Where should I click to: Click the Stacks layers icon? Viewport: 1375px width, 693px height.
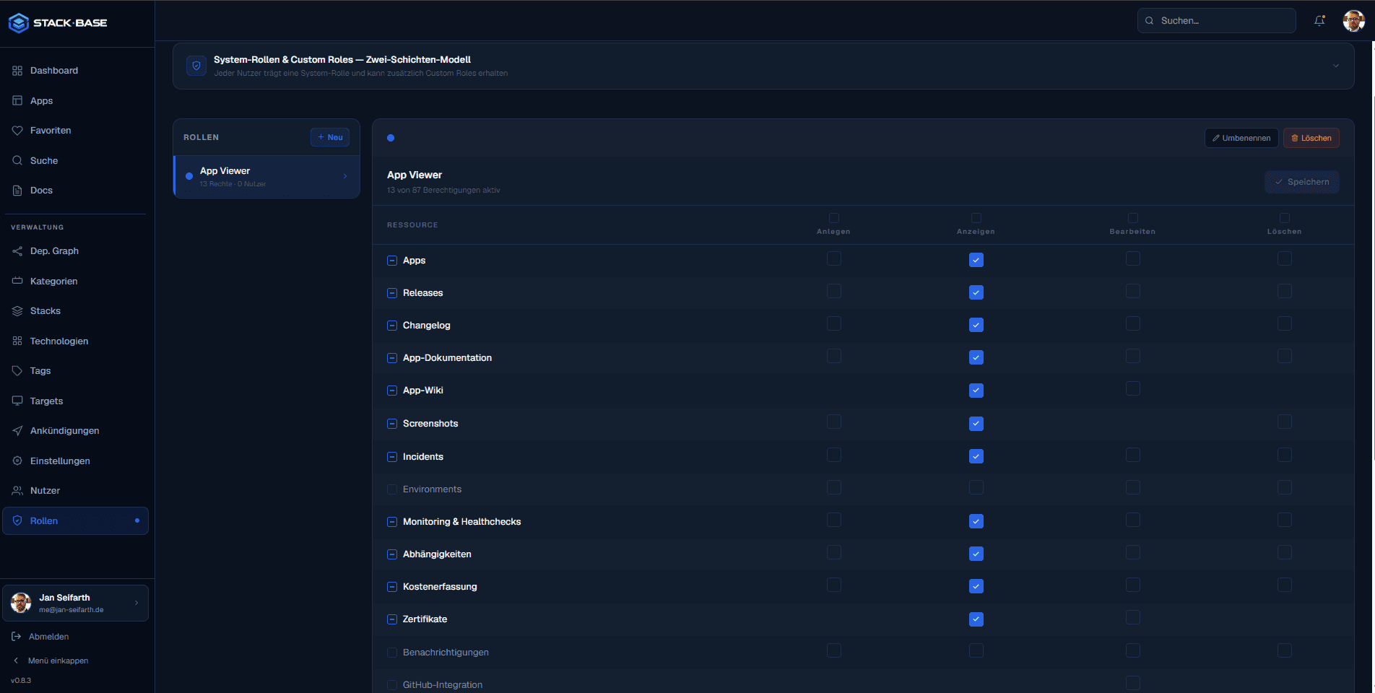pyautogui.click(x=17, y=311)
